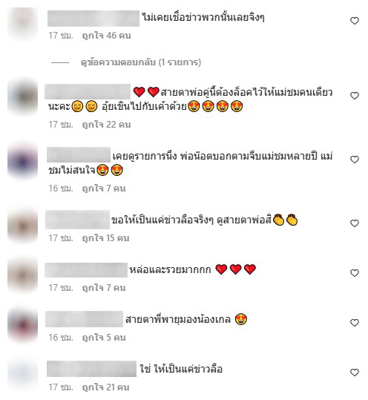Screen dimensions: 368x400
Task: Like the comment 'ขอให้เป็นแค่ข่าวลือจริงๆ'
Action: pyautogui.click(x=355, y=223)
